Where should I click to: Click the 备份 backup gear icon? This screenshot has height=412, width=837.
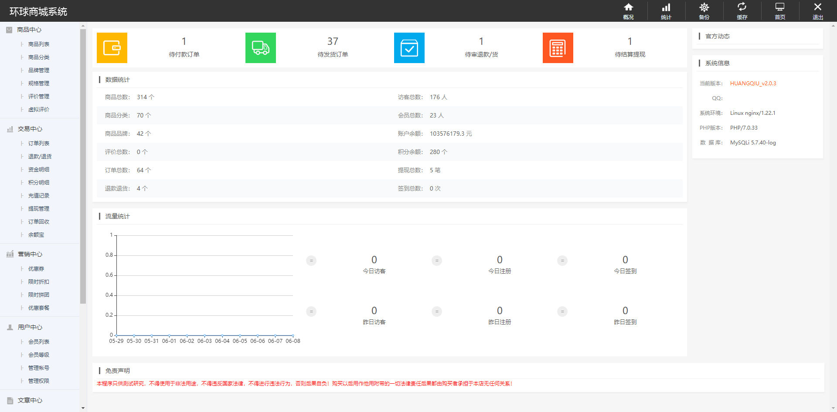(704, 11)
